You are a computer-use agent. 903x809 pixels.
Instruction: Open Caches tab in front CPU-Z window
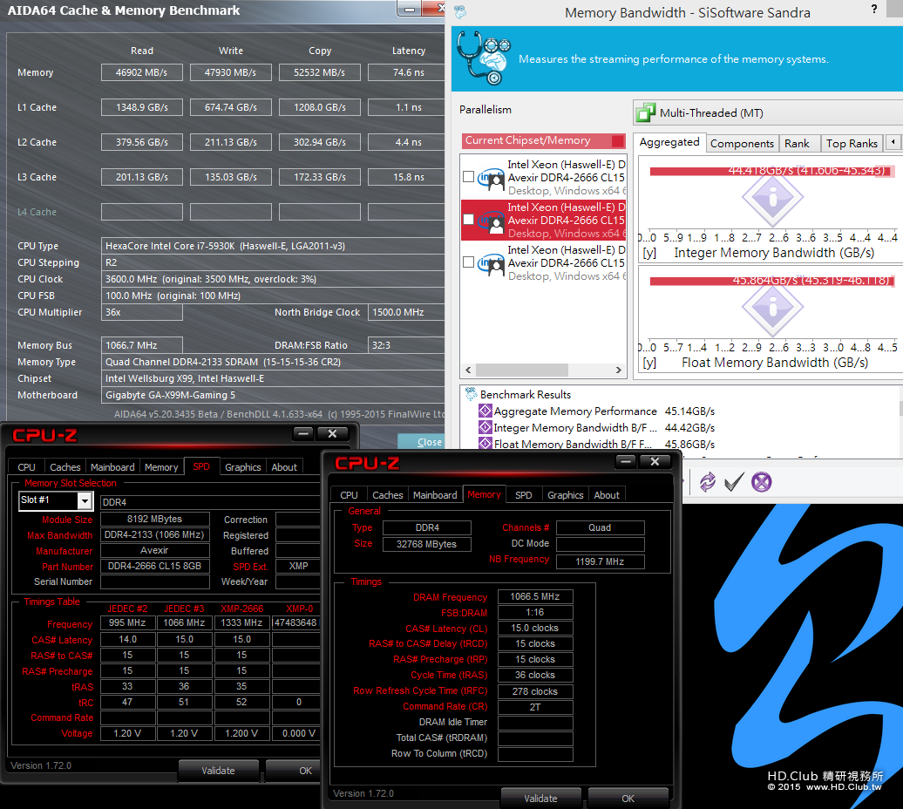pyautogui.click(x=388, y=494)
